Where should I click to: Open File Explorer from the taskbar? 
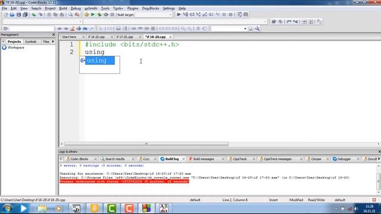point(42,209)
